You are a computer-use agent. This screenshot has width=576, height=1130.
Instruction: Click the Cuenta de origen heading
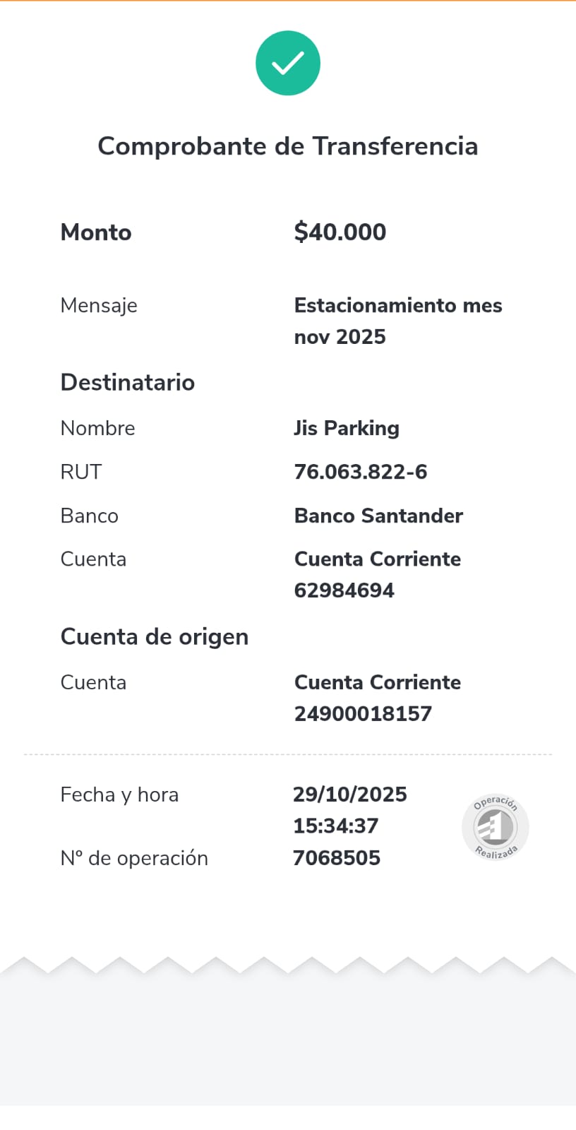155,636
